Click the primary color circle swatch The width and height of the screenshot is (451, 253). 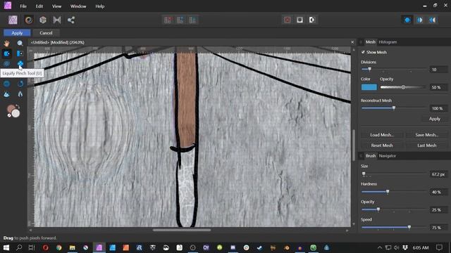click(11, 110)
